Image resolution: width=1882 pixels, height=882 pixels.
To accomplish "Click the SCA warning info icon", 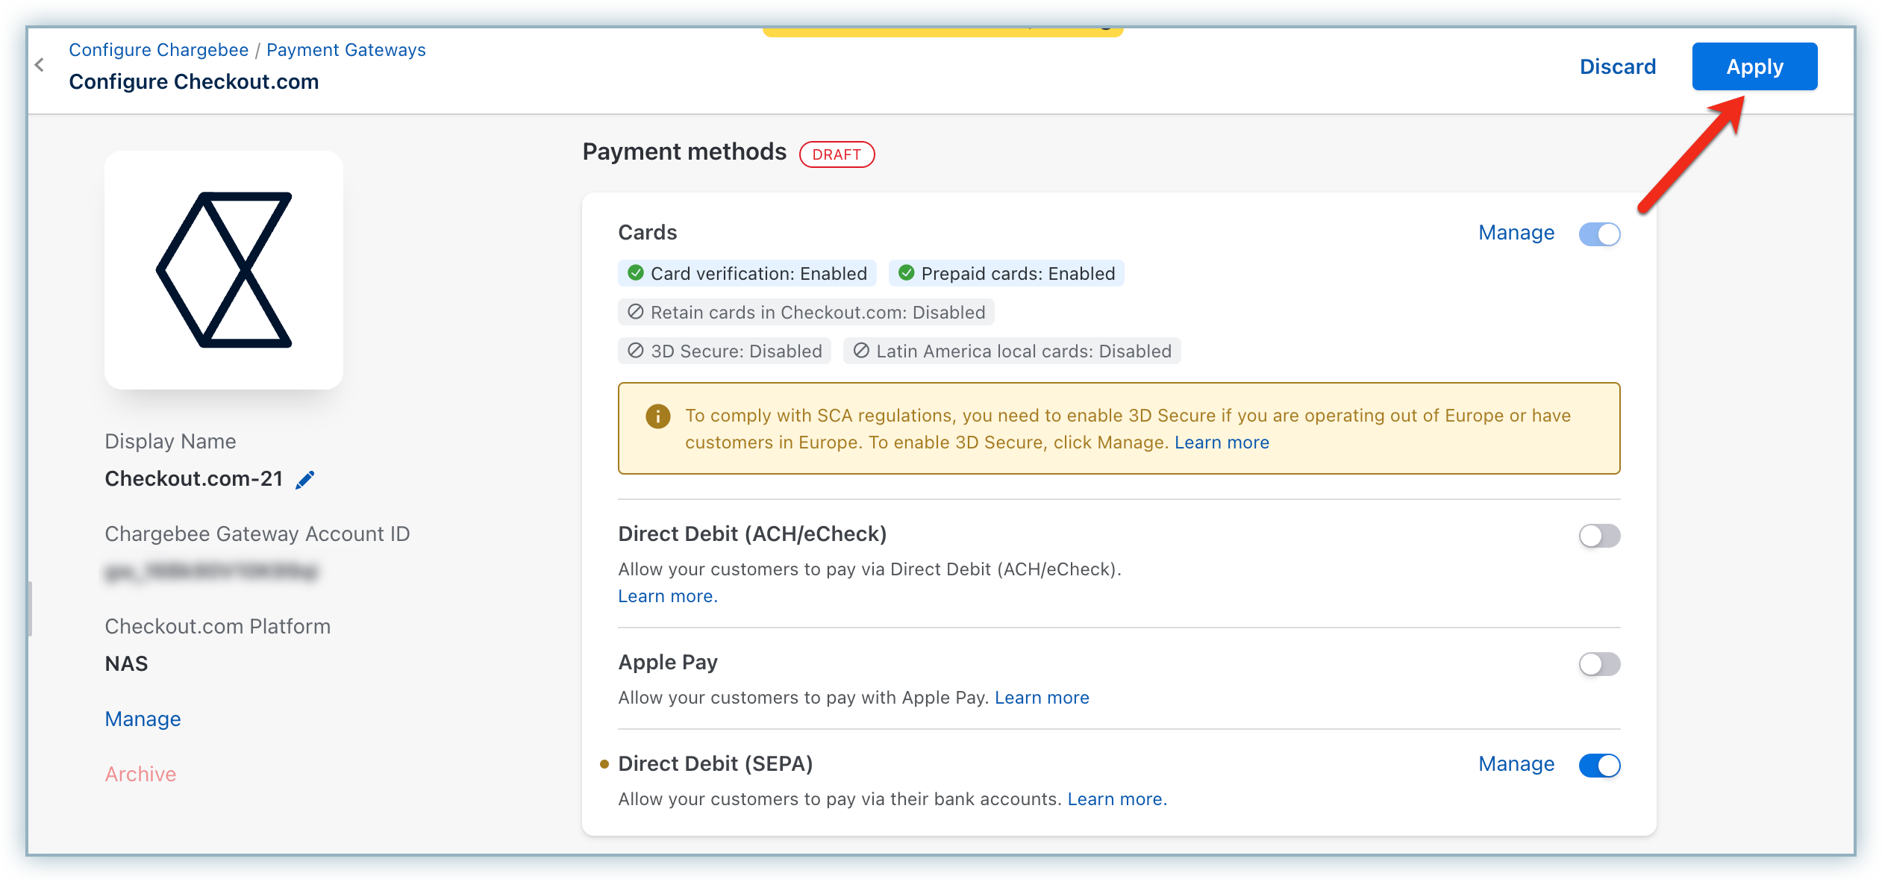I will tap(657, 416).
